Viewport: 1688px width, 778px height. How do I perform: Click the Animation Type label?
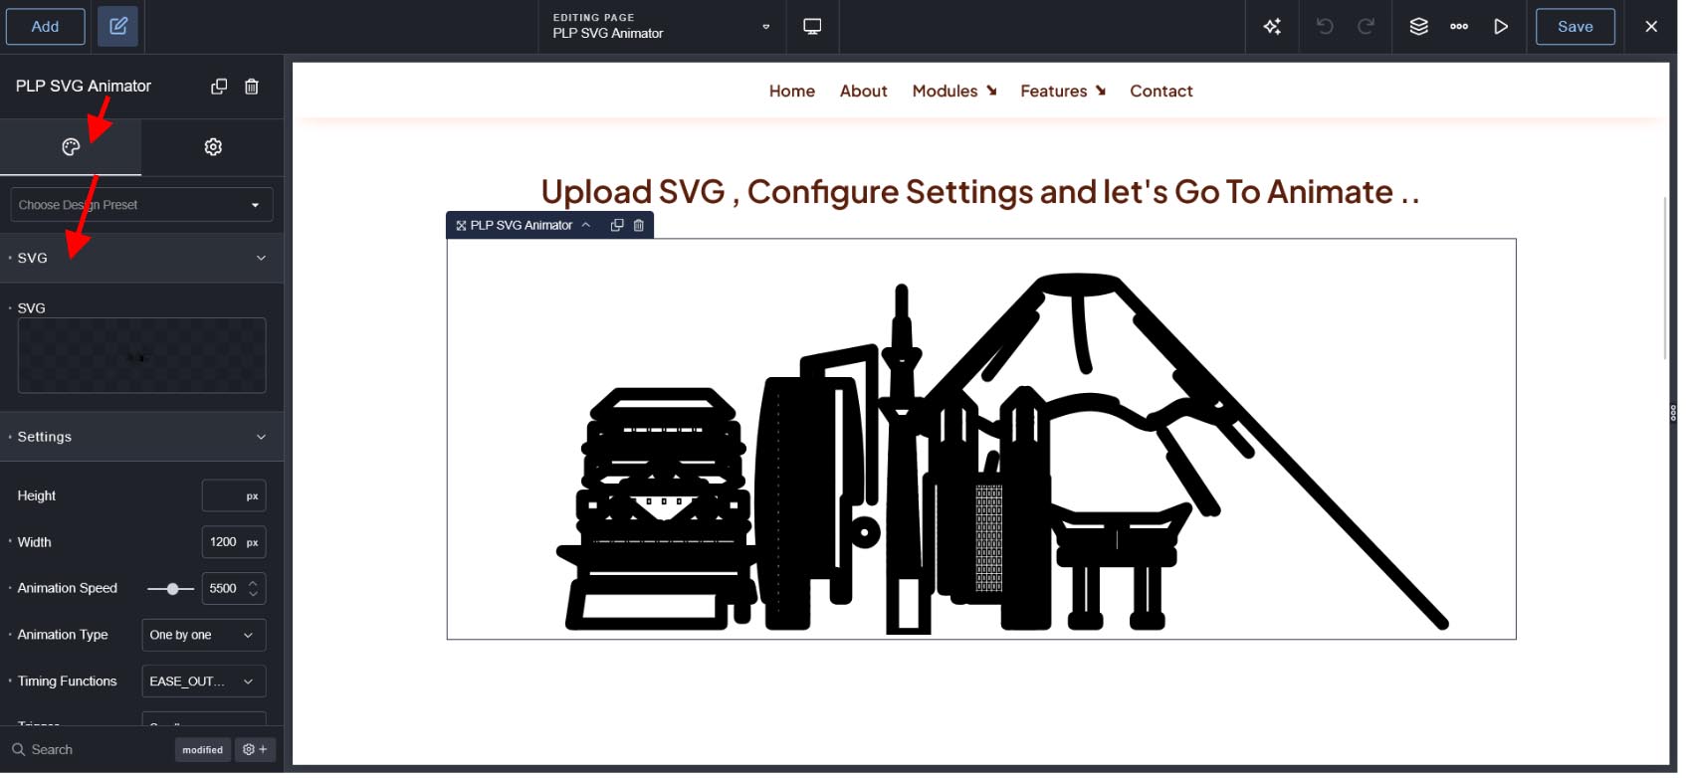click(63, 635)
